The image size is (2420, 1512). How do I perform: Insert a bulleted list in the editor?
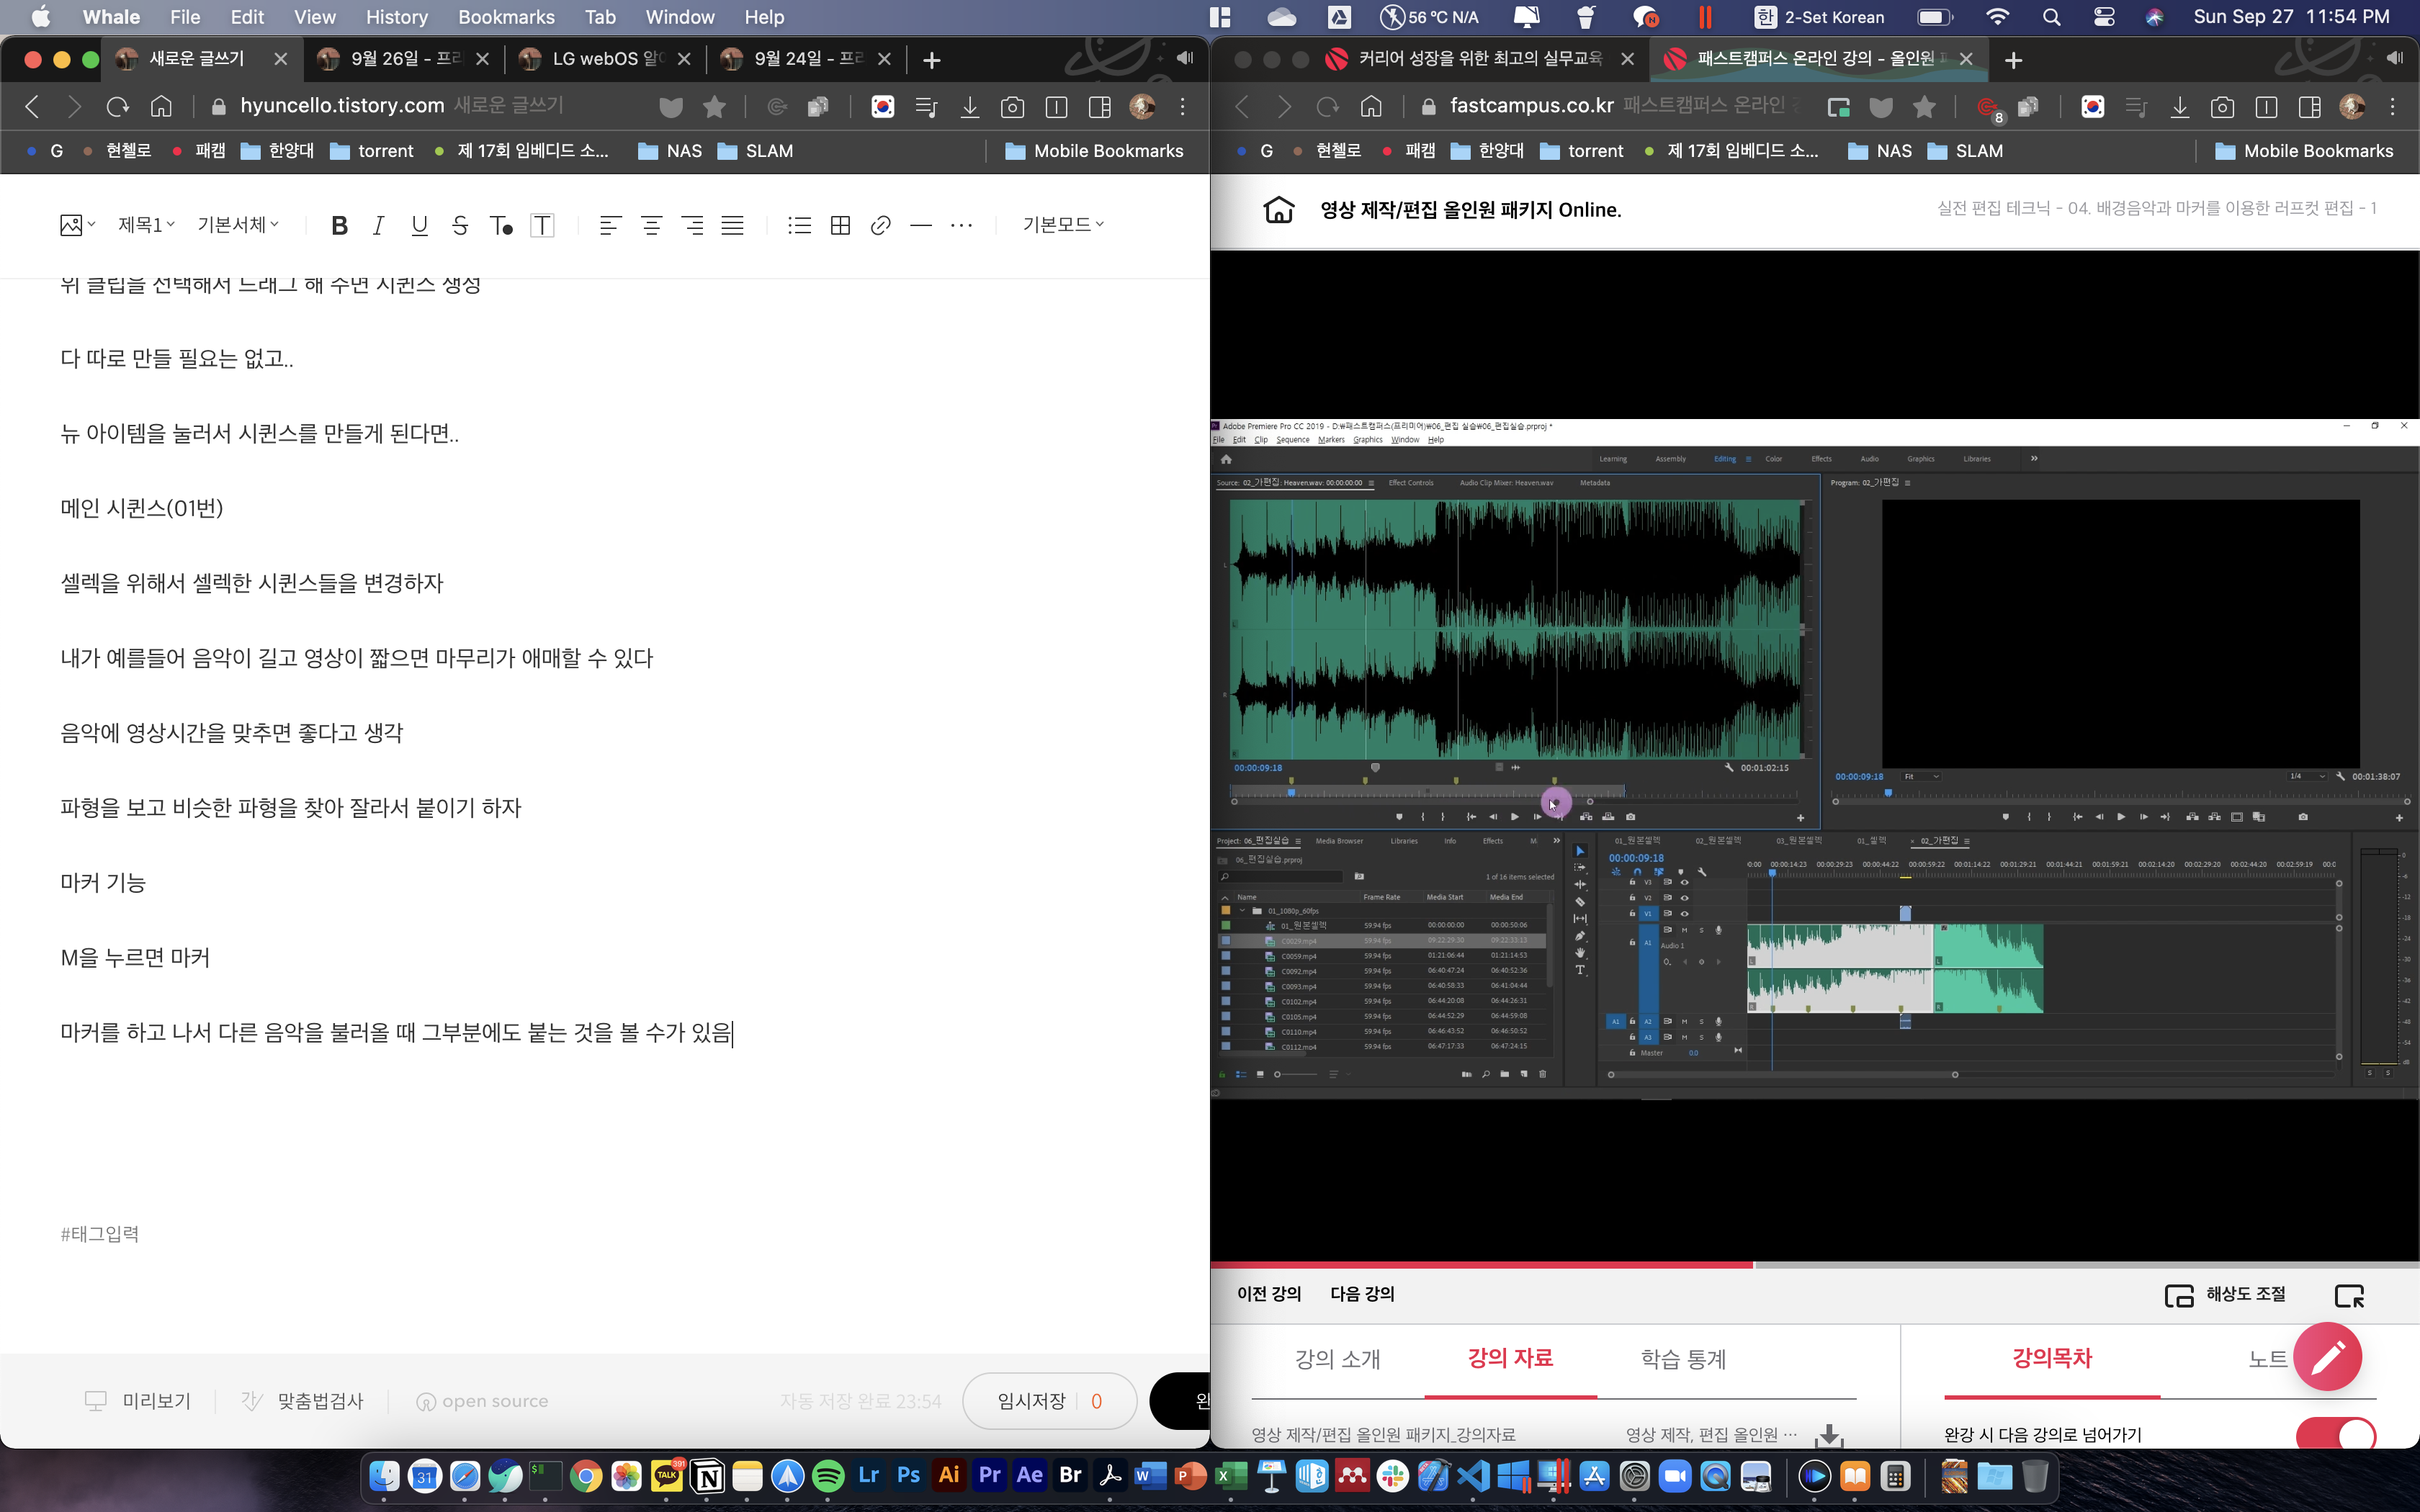click(x=799, y=225)
